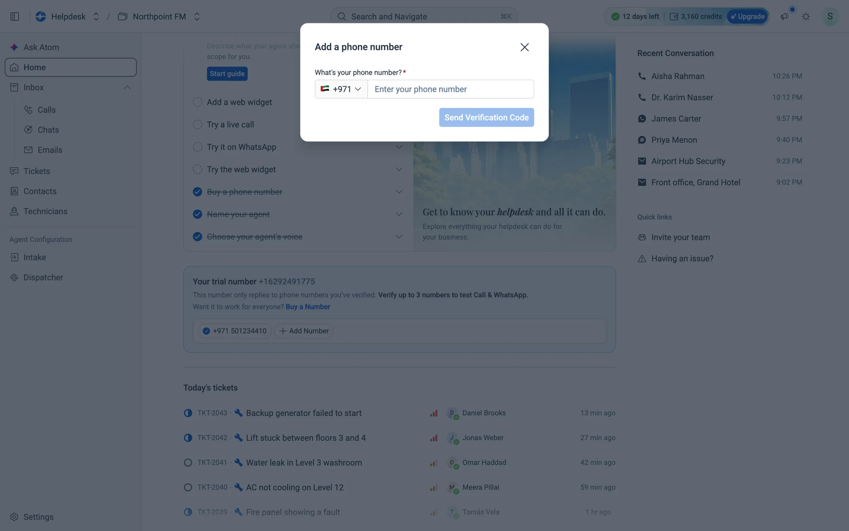Click the Buy a Number link

click(308, 307)
